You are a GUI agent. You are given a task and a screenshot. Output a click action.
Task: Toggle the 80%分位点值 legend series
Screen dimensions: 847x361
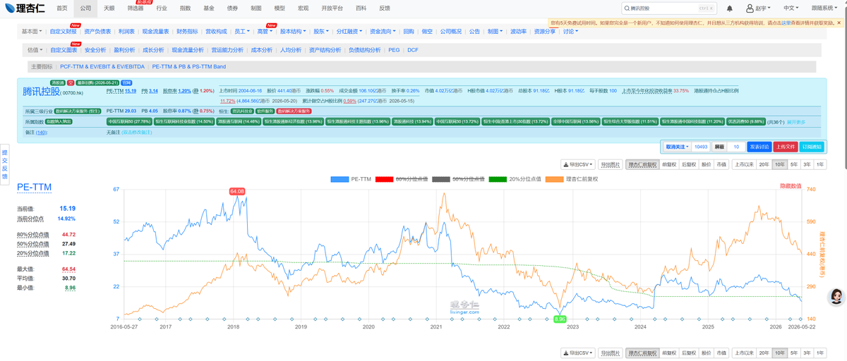402,179
